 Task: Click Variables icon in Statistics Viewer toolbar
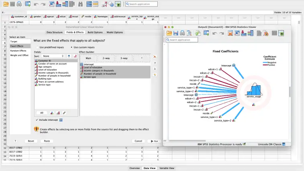pos(251,33)
